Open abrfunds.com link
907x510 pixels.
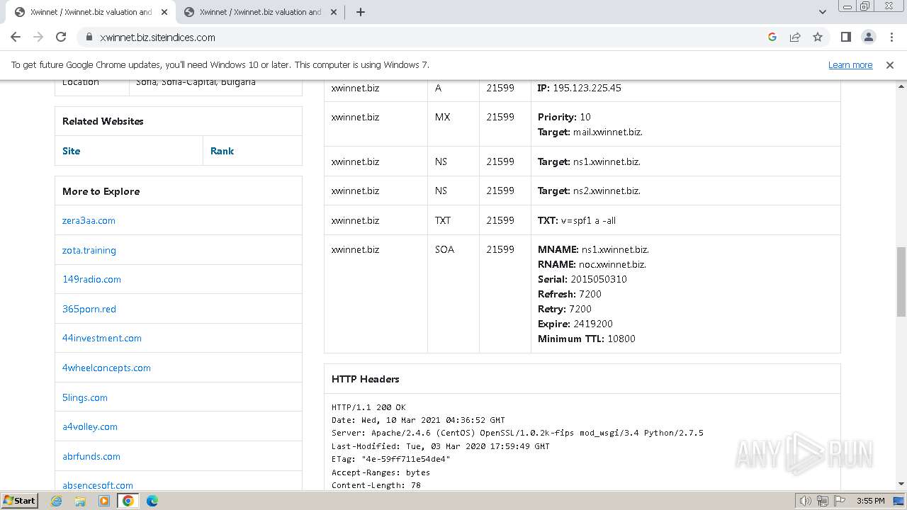[x=91, y=456]
